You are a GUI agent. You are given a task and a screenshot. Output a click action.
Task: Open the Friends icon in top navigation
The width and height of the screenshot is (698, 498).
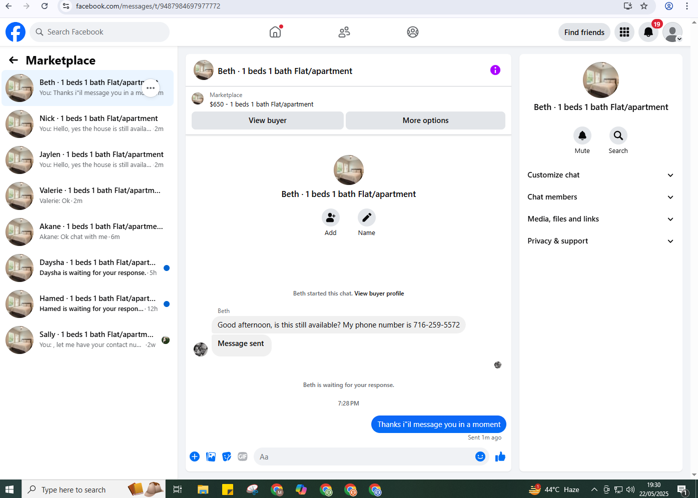pos(344,32)
